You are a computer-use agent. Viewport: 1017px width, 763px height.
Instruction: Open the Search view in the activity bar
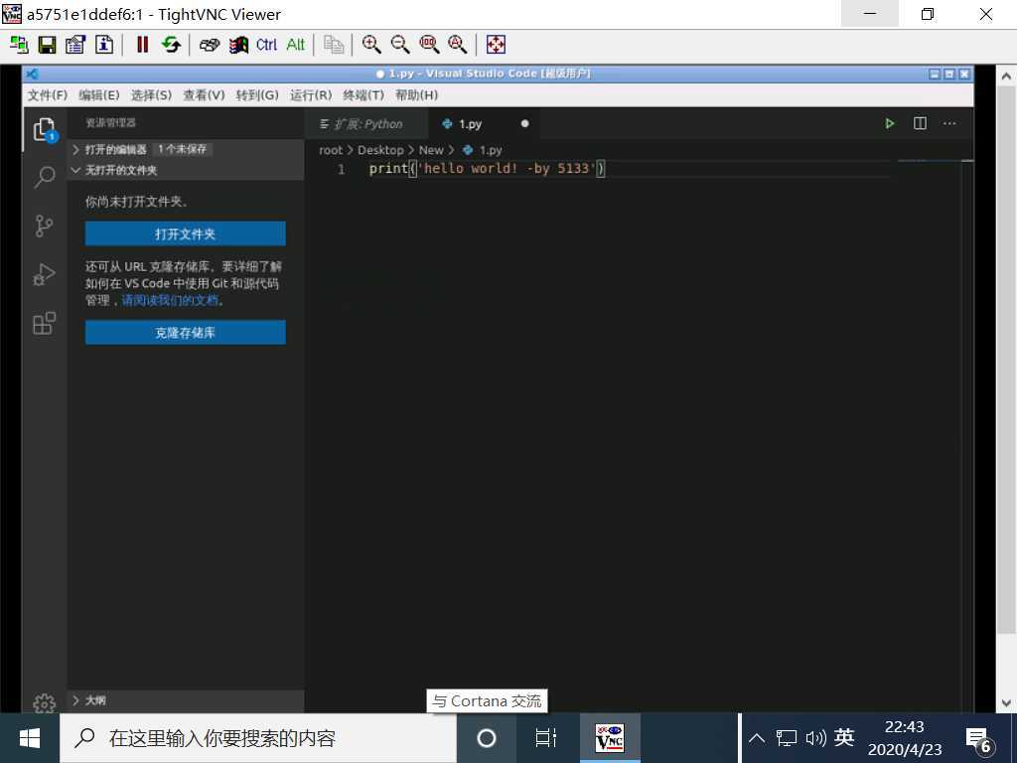pos(44,177)
